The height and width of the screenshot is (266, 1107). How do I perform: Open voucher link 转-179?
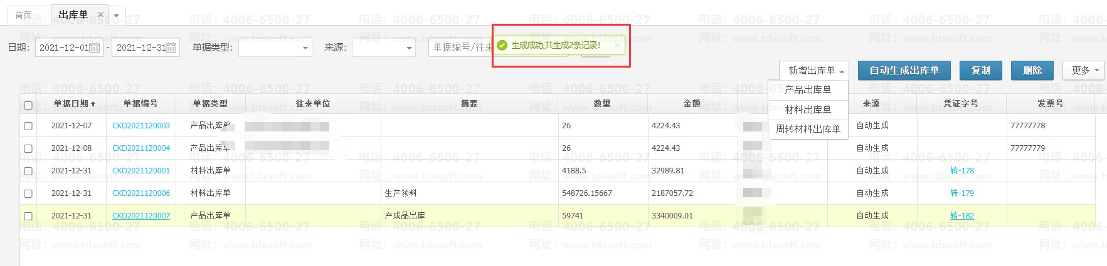962,193
